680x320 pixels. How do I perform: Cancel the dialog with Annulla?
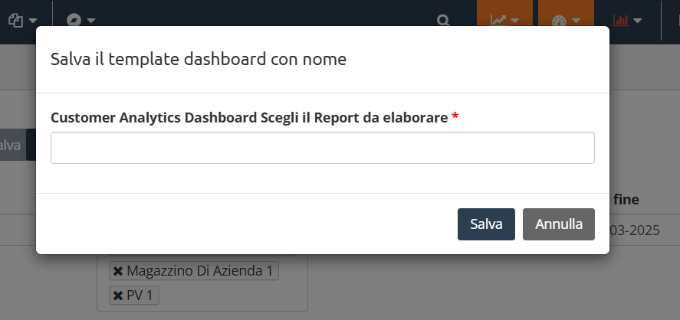tap(558, 224)
